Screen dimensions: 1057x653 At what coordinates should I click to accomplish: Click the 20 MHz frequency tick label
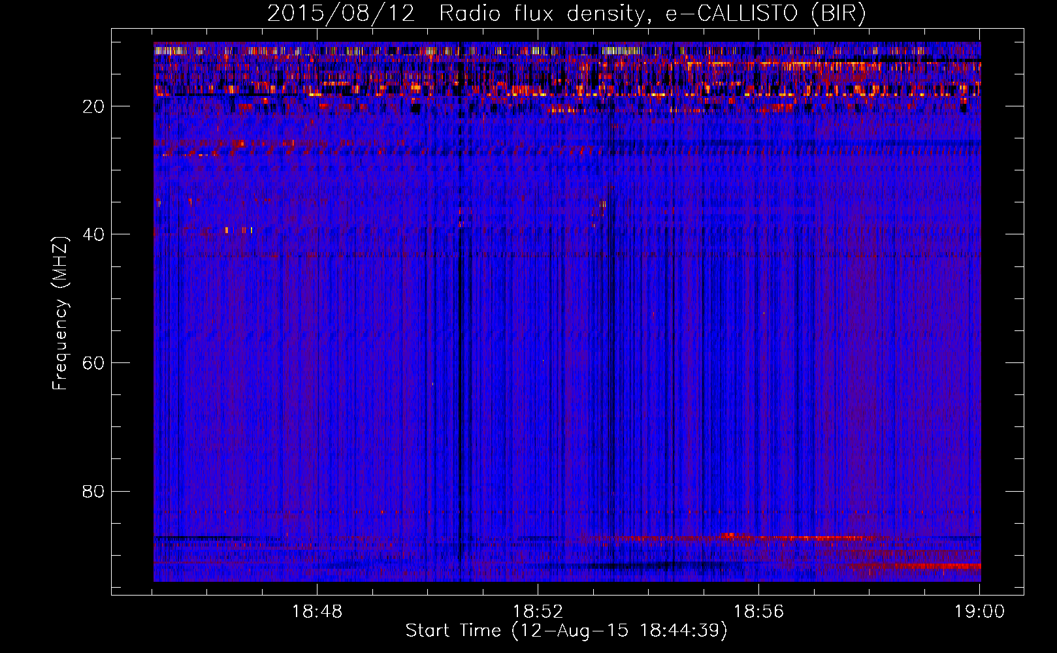click(93, 106)
